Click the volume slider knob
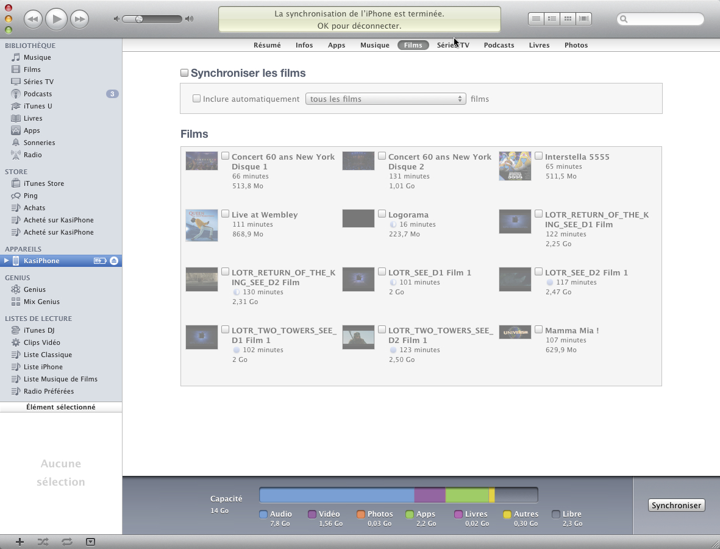Screen dimensions: 720x549 (138, 19)
